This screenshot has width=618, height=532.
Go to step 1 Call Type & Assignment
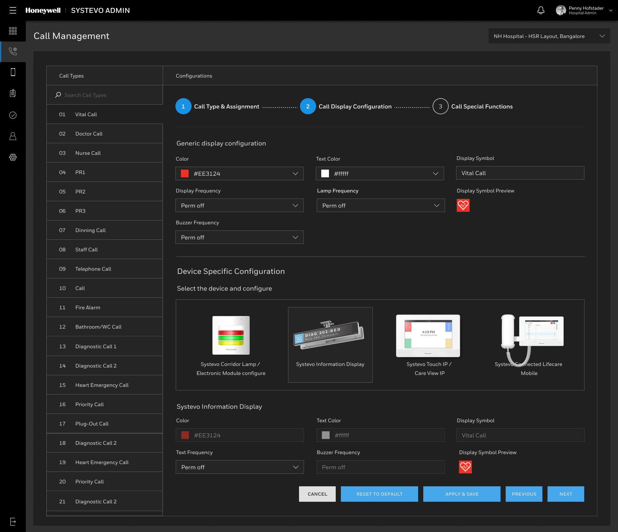183,106
